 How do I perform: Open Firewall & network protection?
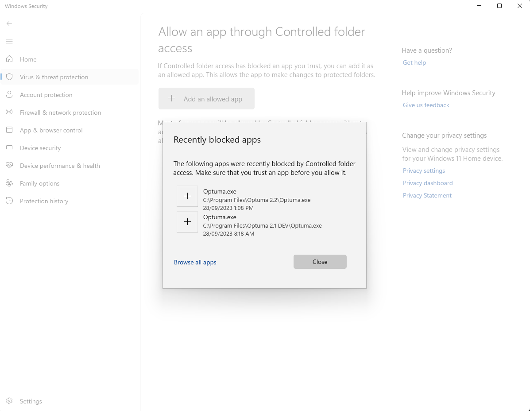(70, 112)
